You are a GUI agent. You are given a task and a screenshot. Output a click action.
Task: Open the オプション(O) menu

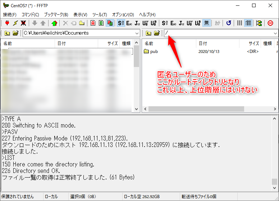pyautogui.click(x=123, y=15)
